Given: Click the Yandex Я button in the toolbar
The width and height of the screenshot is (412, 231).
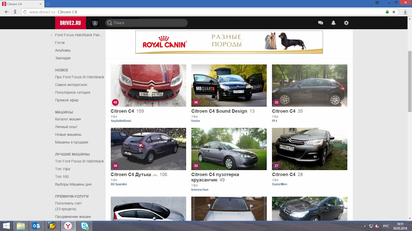Looking at the screenshot, I should 15,12.
